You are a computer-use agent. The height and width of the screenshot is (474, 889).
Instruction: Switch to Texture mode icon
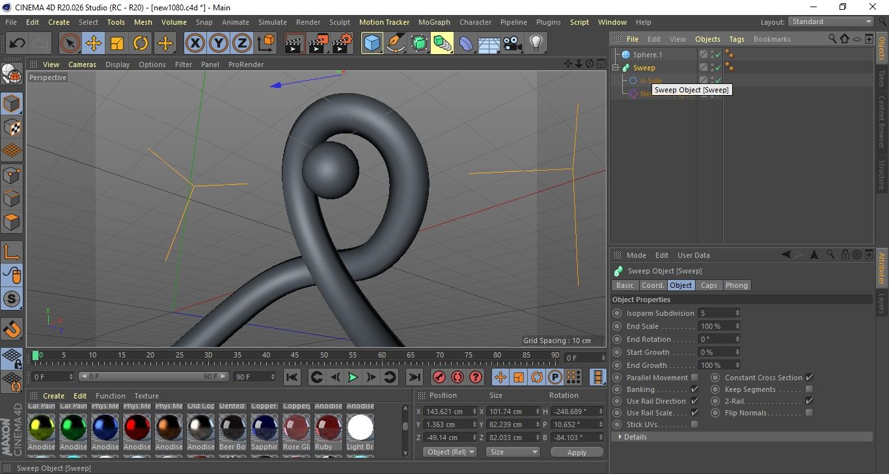tap(12, 127)
